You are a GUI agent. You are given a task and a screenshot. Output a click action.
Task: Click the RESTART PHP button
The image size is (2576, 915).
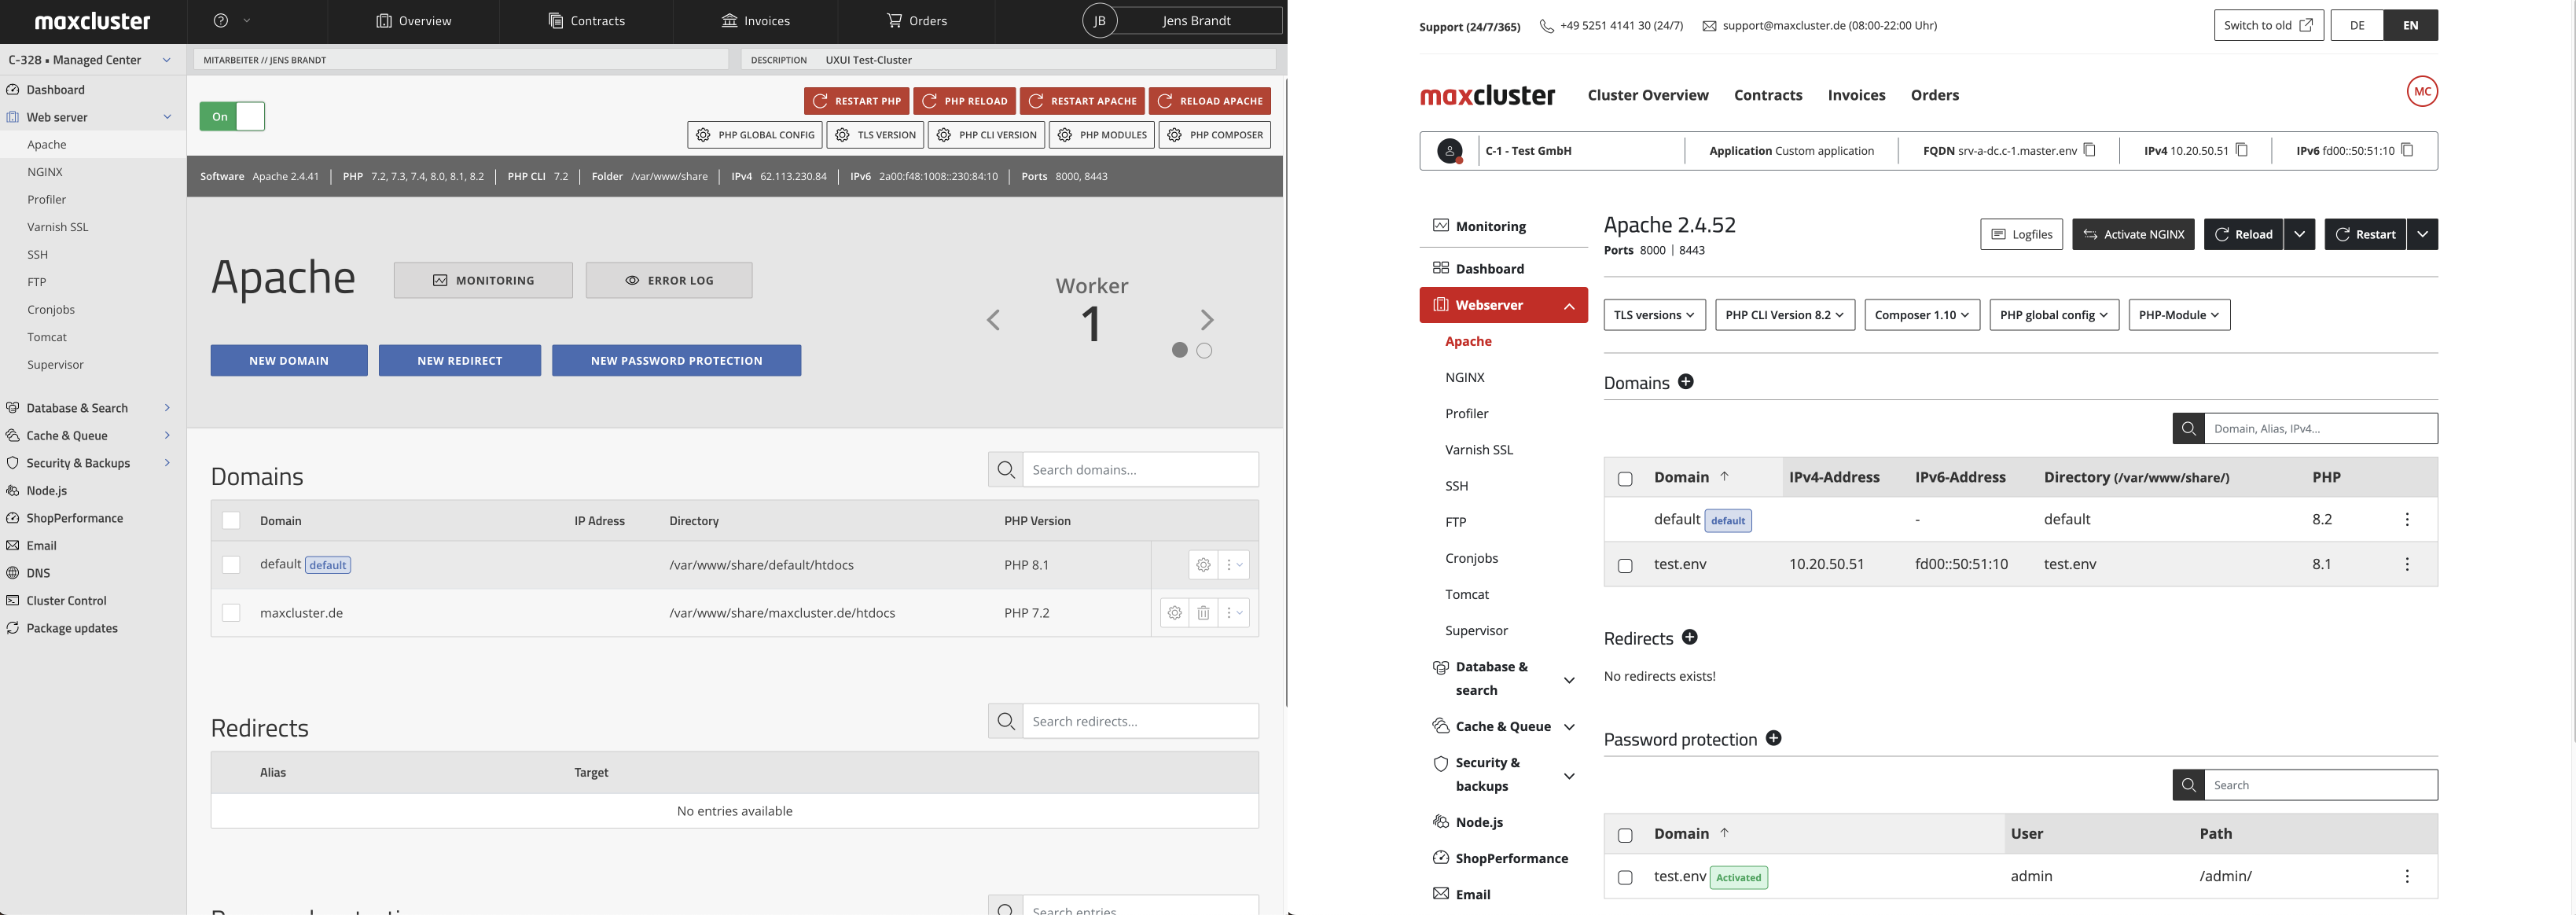point(856,101)
